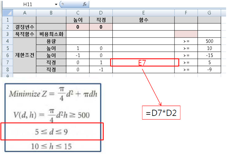This screenshot has height=154, width=227.
Task: Click cell G8 with value -9
Action: click(x=209, y=69)
